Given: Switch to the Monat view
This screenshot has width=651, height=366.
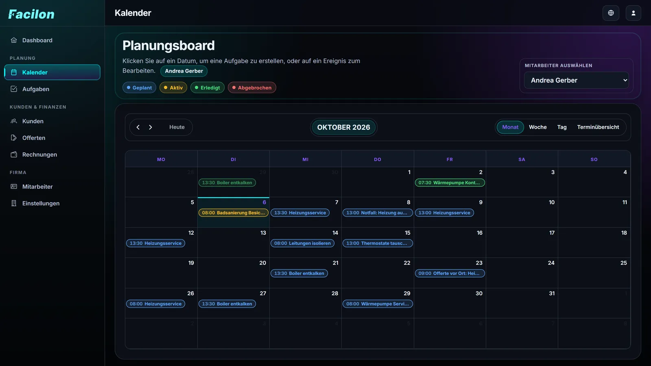Looking at the screenshot, I should point(510,127).
